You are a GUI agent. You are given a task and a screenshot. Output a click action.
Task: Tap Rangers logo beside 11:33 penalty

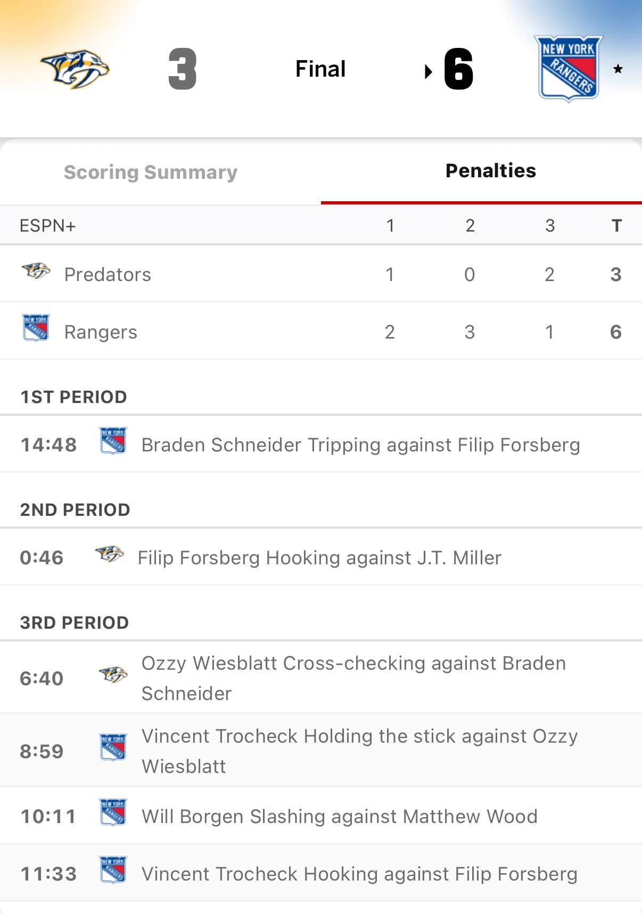click(113, 870)
